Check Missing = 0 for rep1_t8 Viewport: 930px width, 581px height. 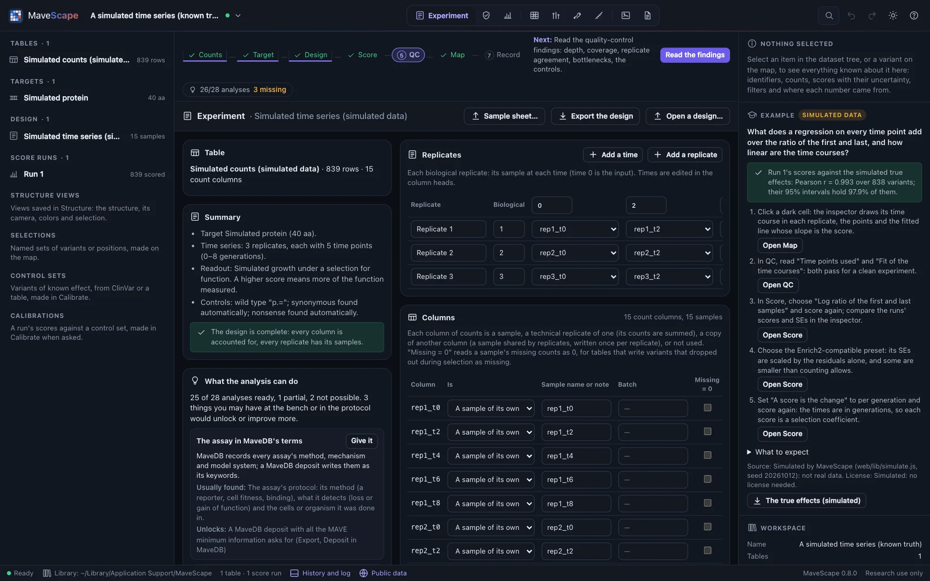(x=707, y=503)
